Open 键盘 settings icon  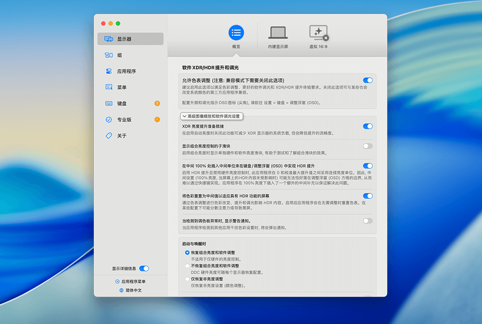click(109, 104)
